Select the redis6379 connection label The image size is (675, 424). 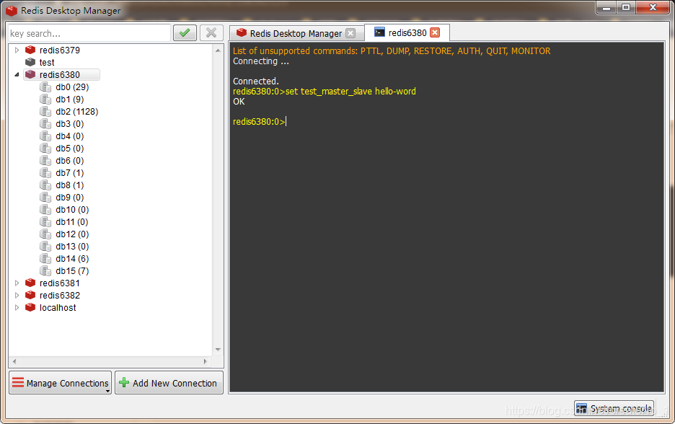coord(59,50)
